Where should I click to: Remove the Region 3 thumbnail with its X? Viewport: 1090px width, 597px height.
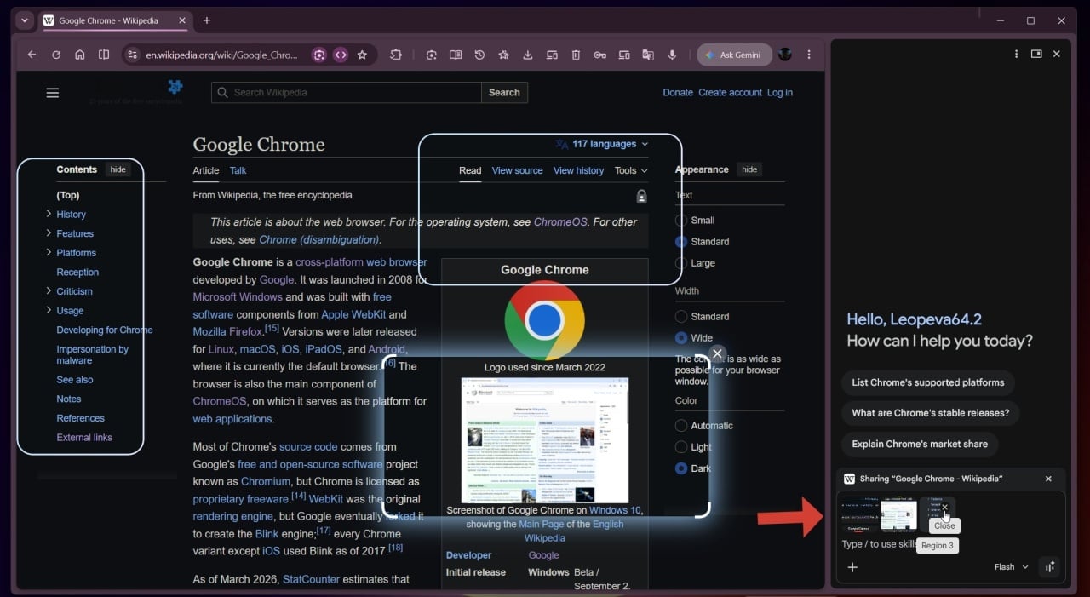[944, 508]
